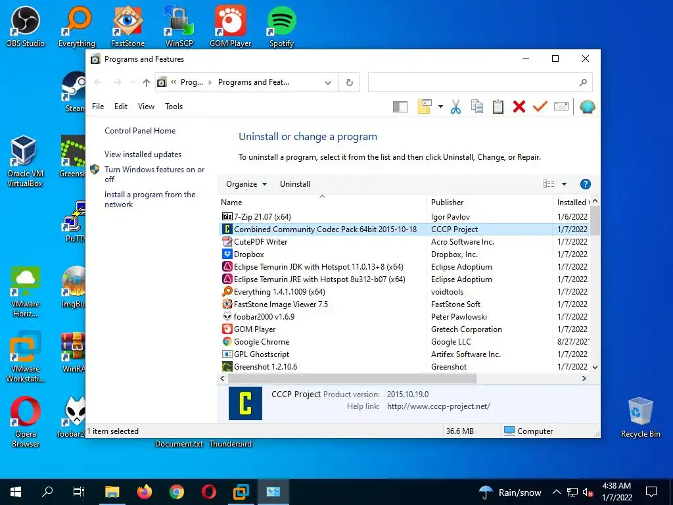
Task: Select Dropbox in the program list
Action: [x=404, y=254]
